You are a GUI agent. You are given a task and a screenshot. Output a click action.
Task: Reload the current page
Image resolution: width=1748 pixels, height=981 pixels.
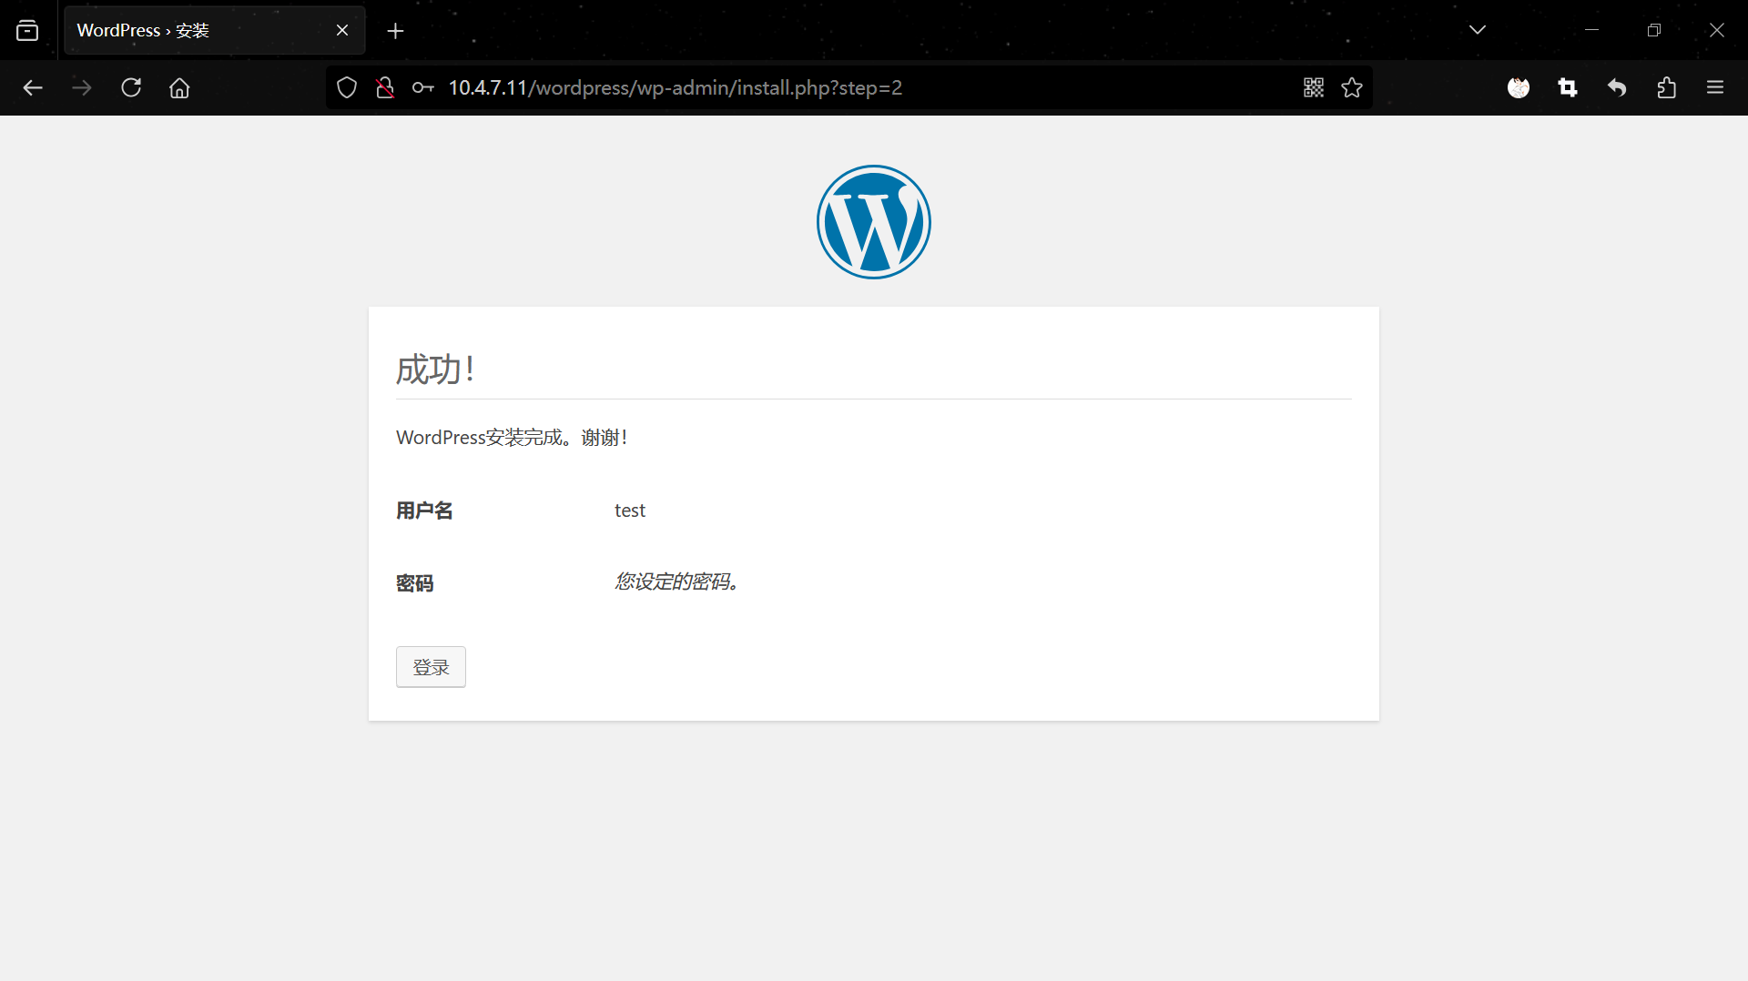[131, 87]
